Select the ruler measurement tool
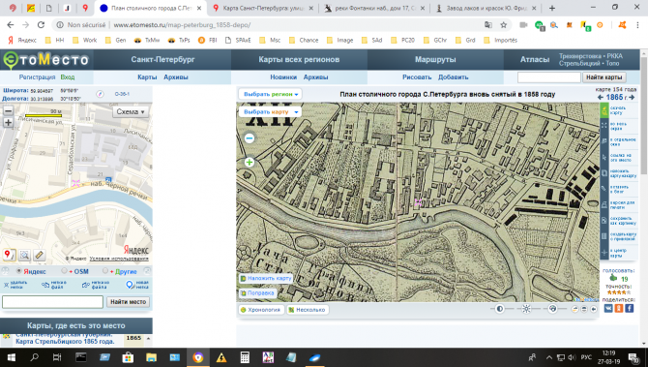Screen dimensions: 648x367 (x=40, y=255)
